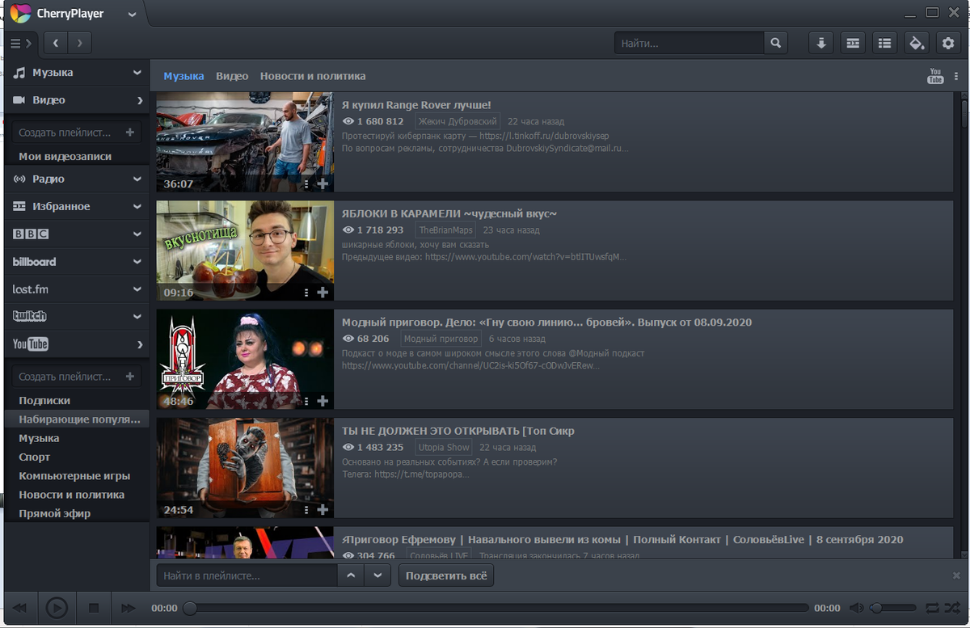Go forward with the right arrow button

[x=79, y=43]
